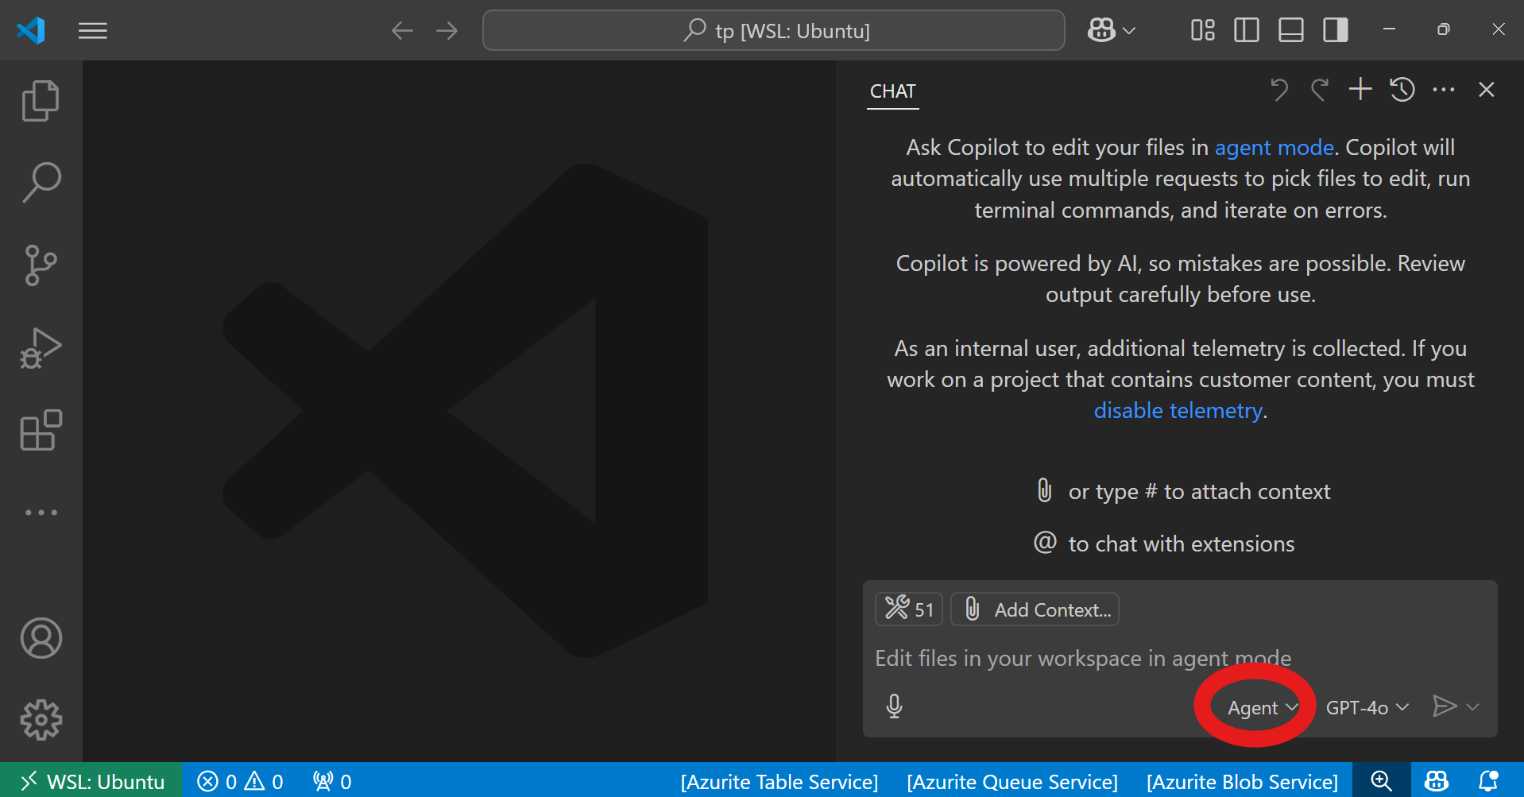Open the Copilot menu in title bar

pos(1111,31)
